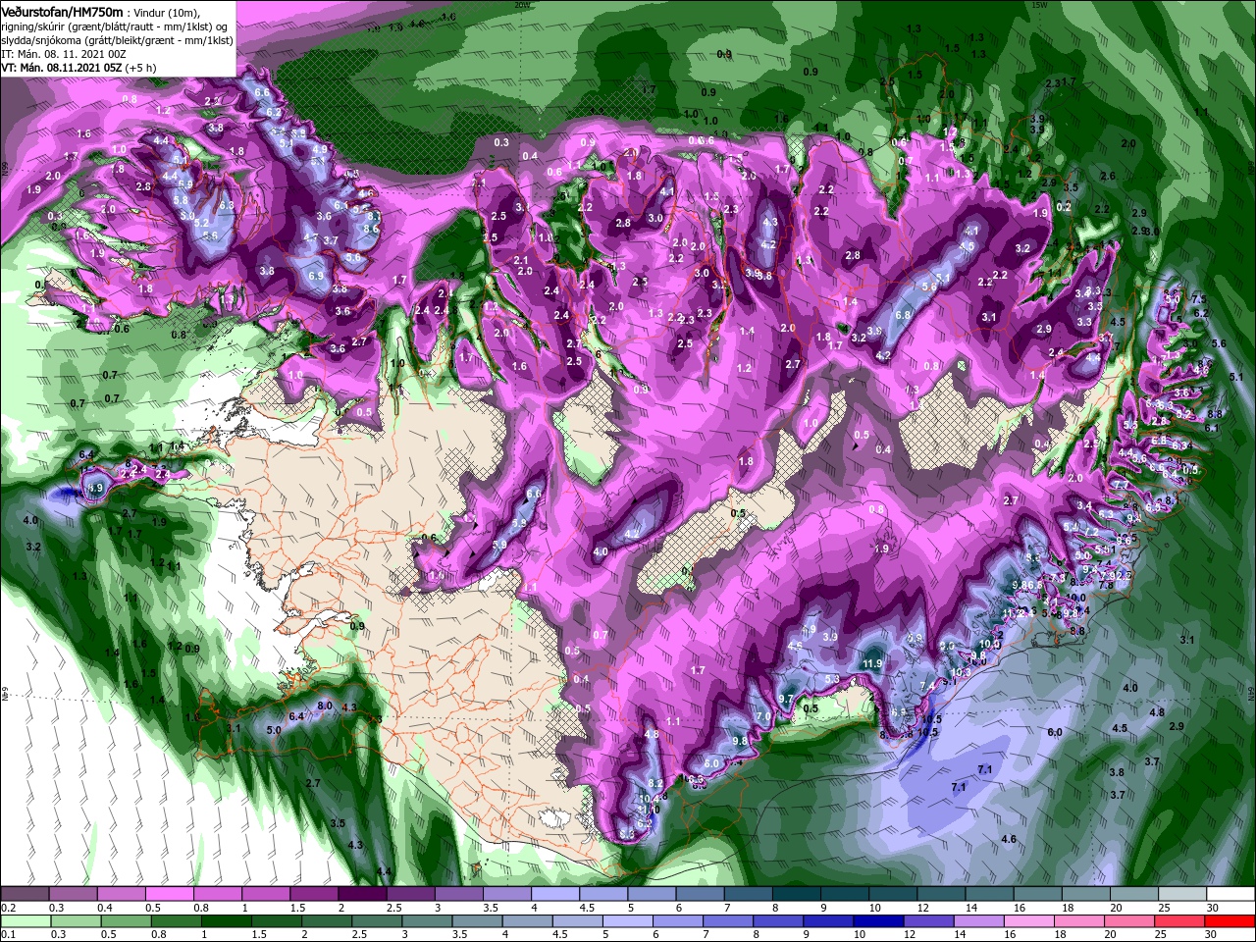This screenshot has width=1256, height=942.
Task: Click the "VT: Mán. 08.11.2021 05Z" valid-time text
Action: (62, 68)
